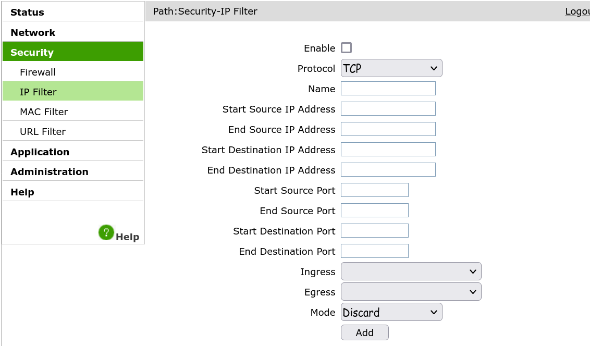Open the Mode dropdown showing Discard
Screen dimensions: 590x346
[x=391, y=312]
